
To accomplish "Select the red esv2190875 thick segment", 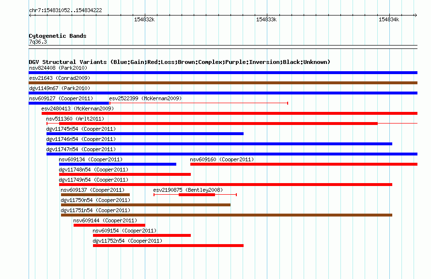I will click(197, 195).
